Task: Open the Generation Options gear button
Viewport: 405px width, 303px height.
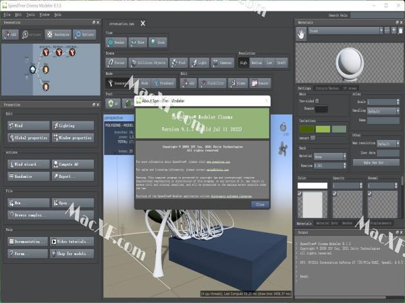Action: pos(84,34)
